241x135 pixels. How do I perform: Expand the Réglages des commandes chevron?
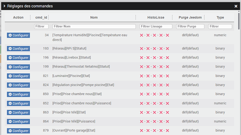pyautogui.click(x=4, y=6)
